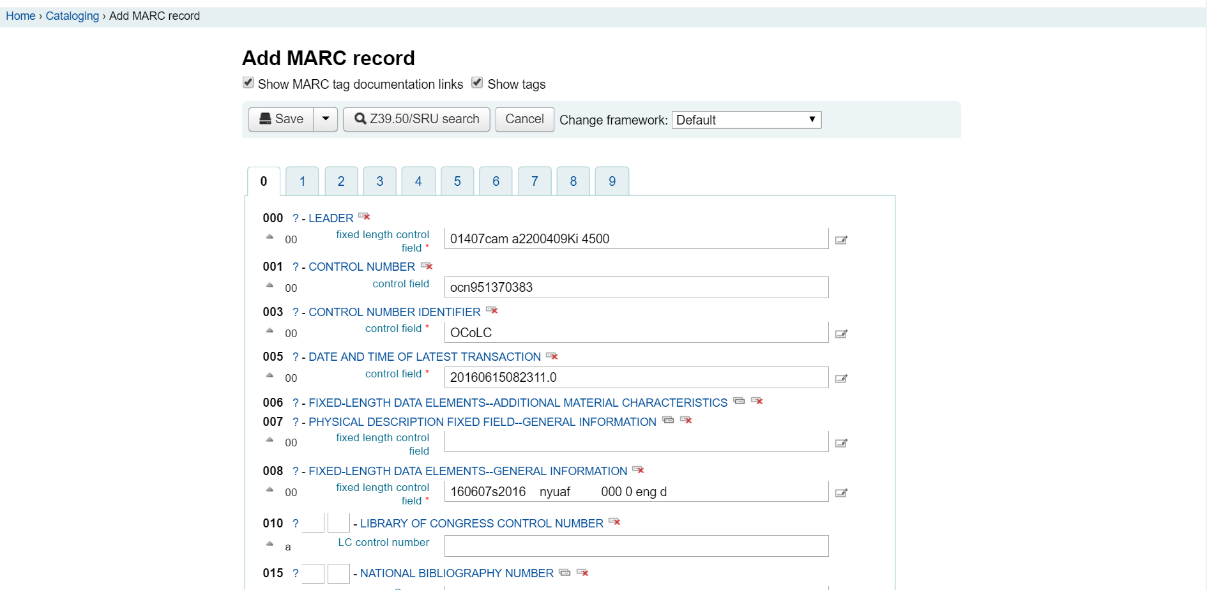Click the Cancel button
Screen dimensions: 1207x590
click(524, 119)
